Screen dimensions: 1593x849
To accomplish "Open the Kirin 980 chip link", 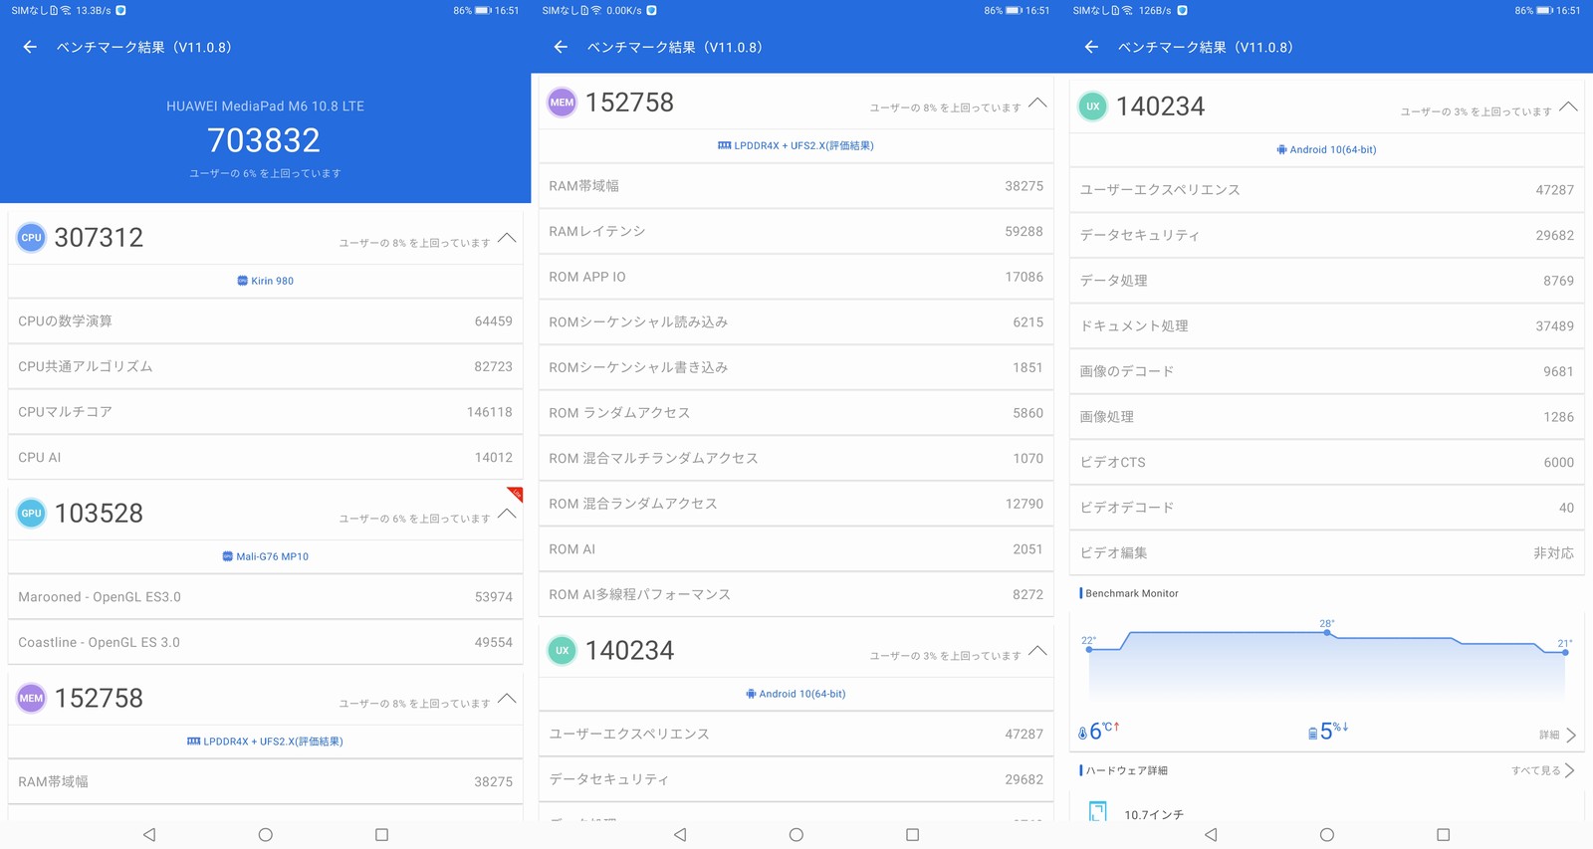I will pyautogui.click(x=266, y=281).
